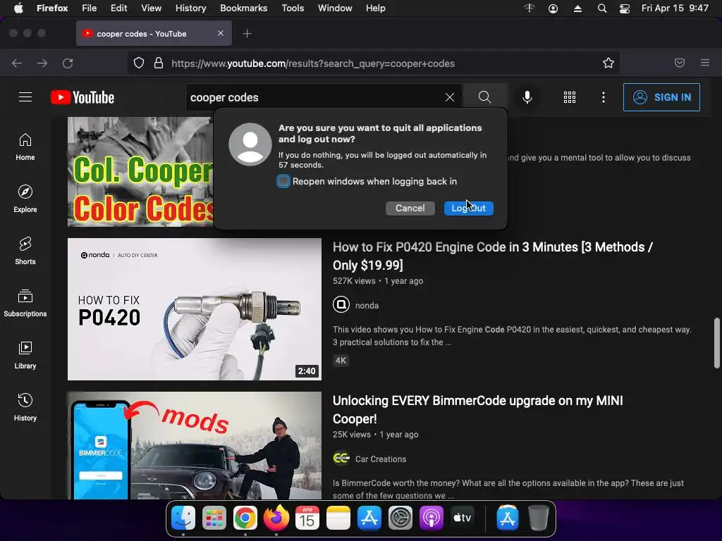The width and height of the screenshot is (722, 541).
Task: Click the page vertical scrollbar thumb
Action: [x=716, y=343]
